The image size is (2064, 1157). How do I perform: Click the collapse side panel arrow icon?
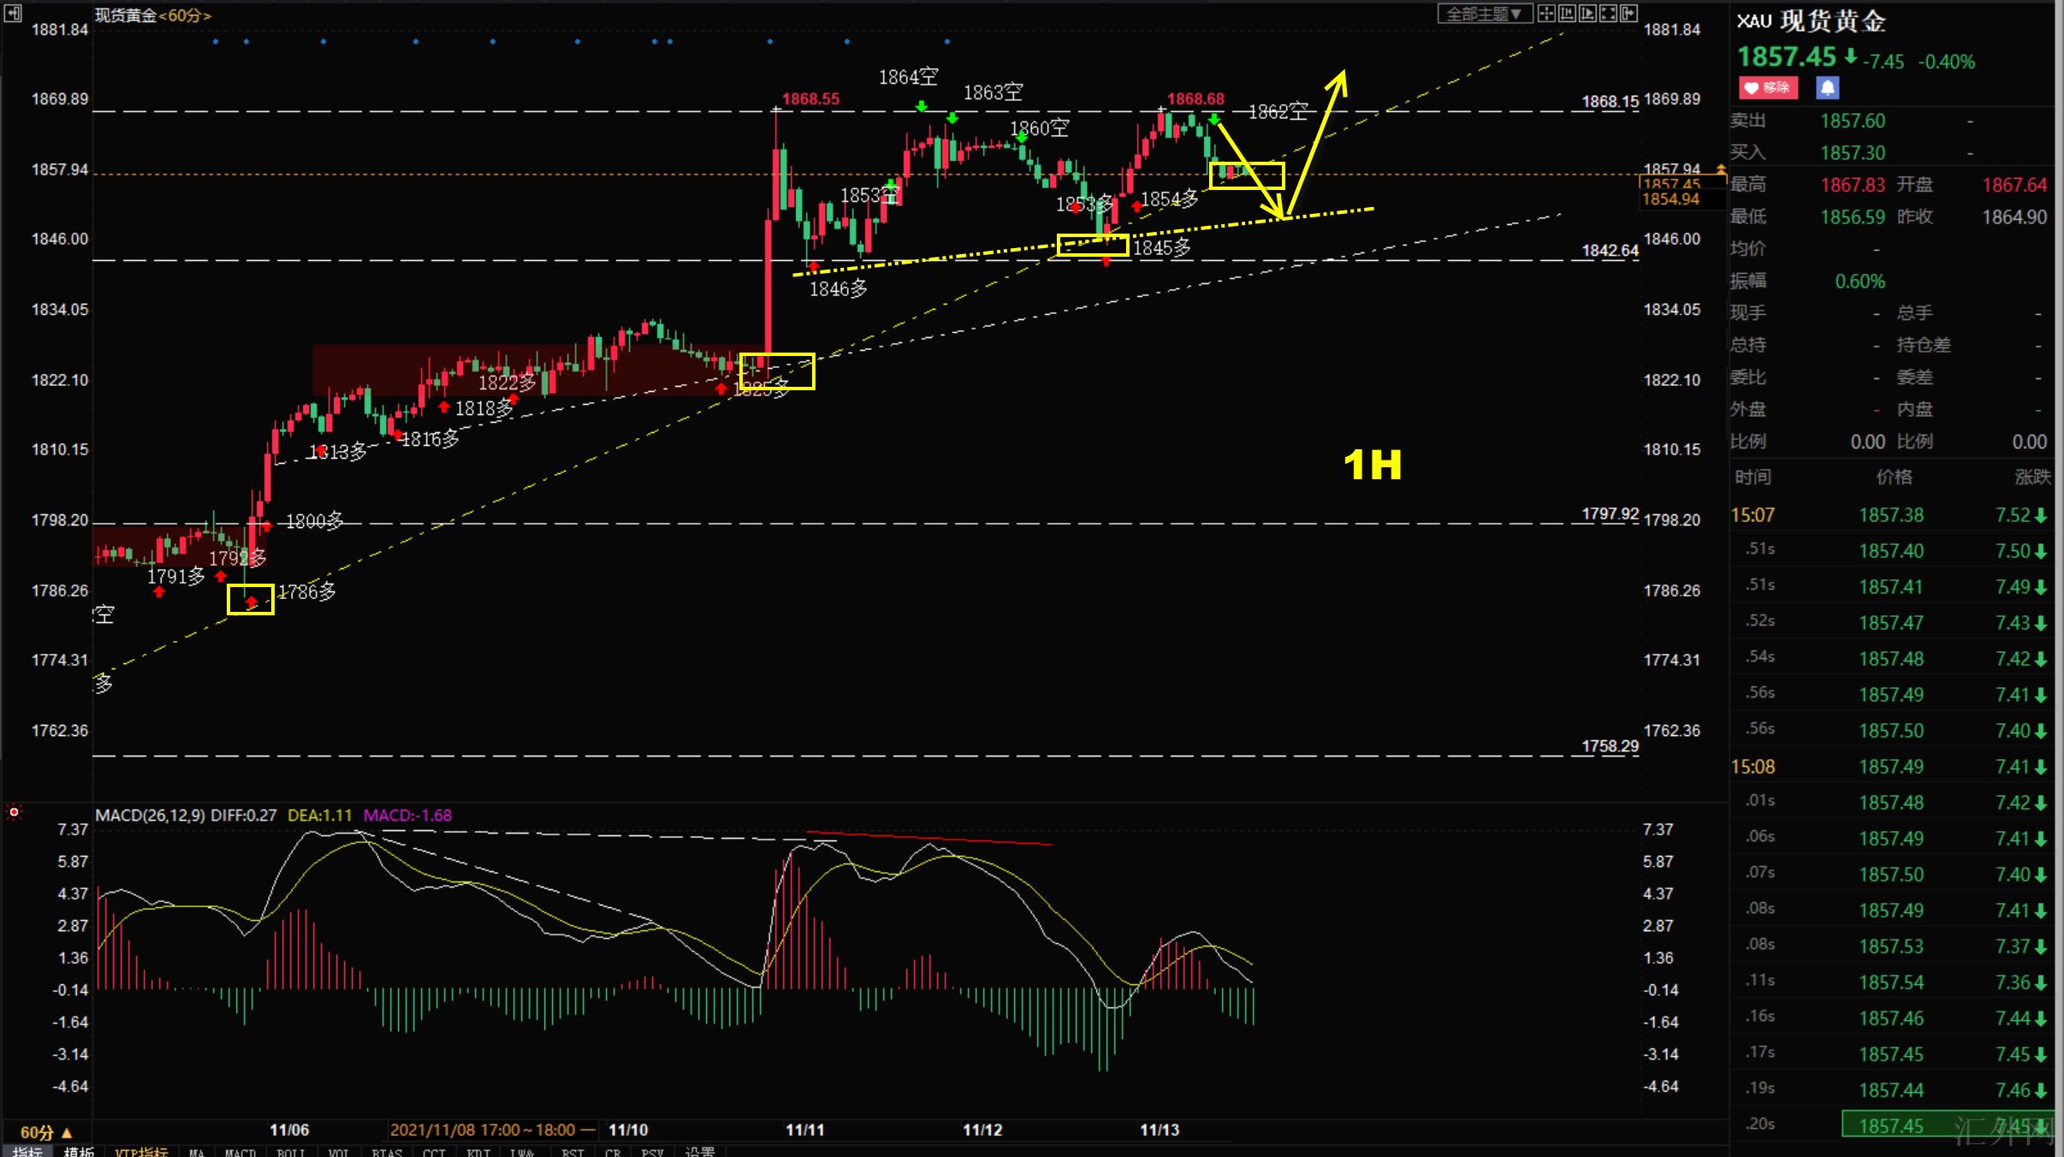tap(1628, 13)
